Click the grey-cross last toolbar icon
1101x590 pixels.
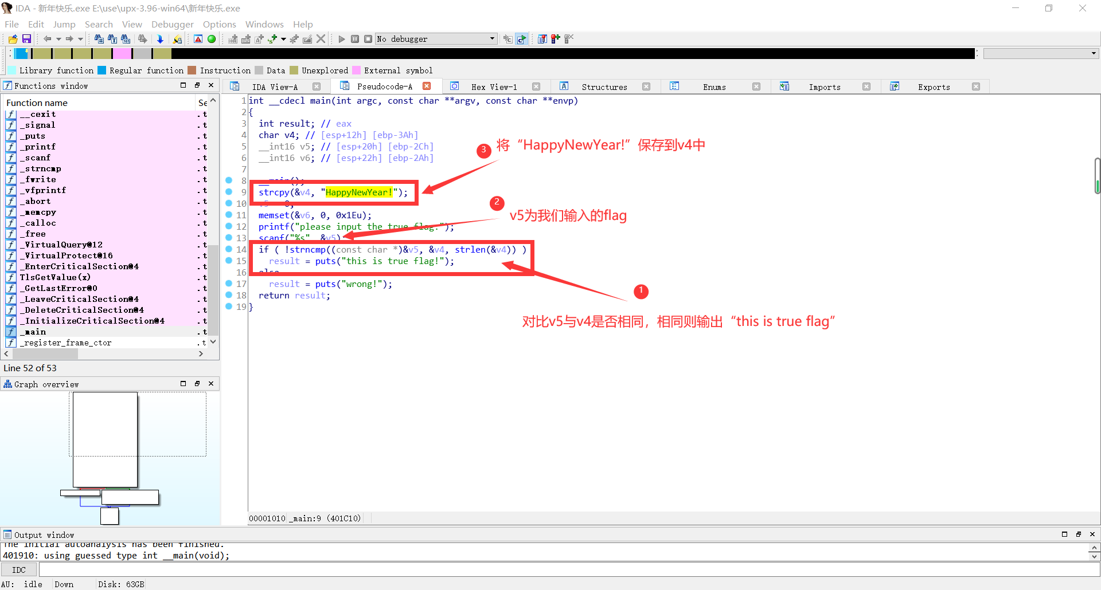(569, 39)
